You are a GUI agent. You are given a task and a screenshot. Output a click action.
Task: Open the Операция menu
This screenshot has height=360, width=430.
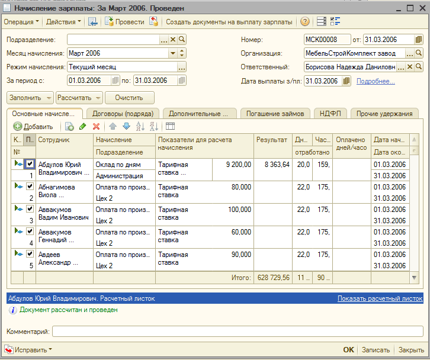(21, 22)
